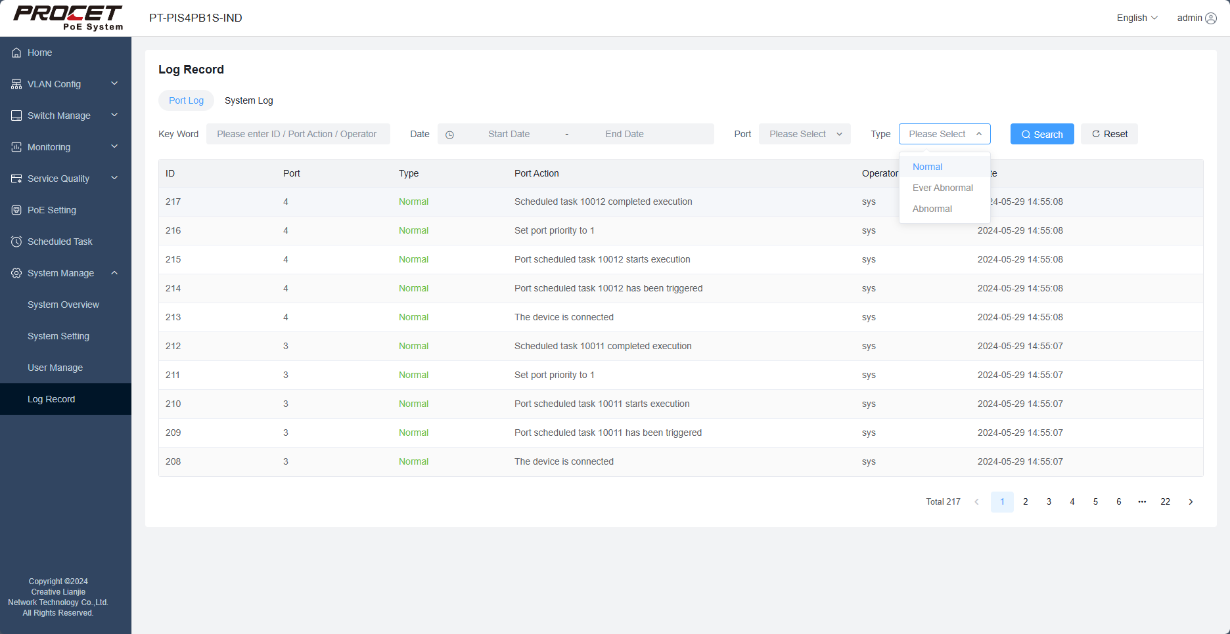Click the admin user avatar icon

1211,18
